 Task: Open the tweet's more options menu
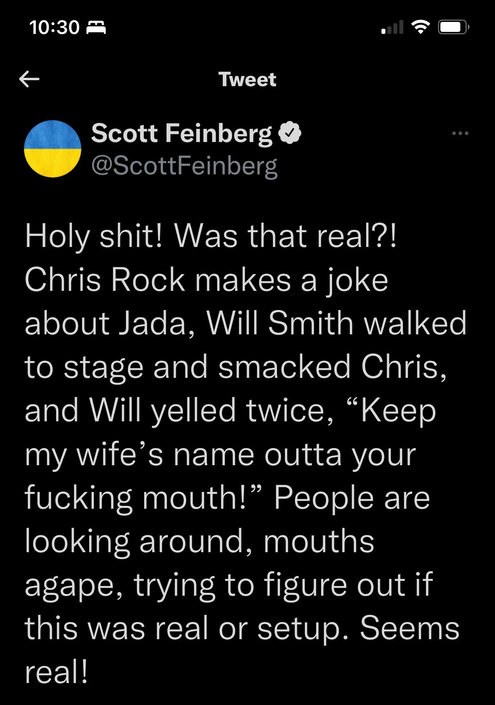coord(460,133)
